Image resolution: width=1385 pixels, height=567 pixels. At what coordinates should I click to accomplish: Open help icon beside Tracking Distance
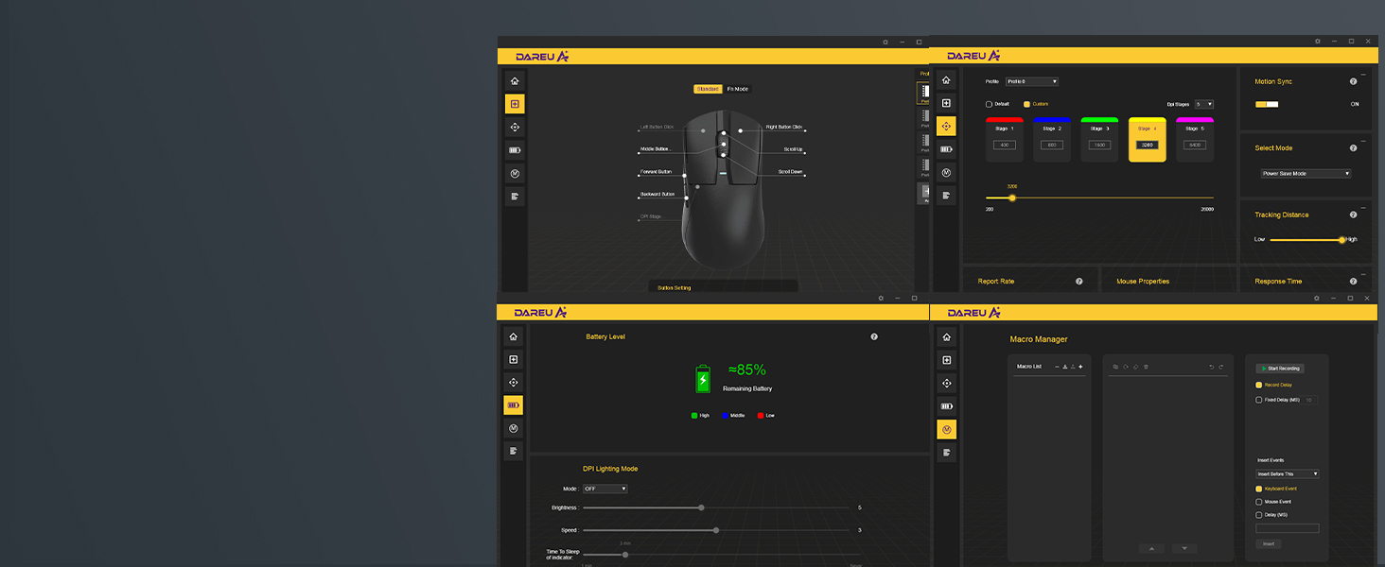pos(1353,215)
